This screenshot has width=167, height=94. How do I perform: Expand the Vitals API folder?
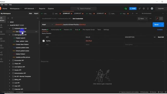coord(9,64)
